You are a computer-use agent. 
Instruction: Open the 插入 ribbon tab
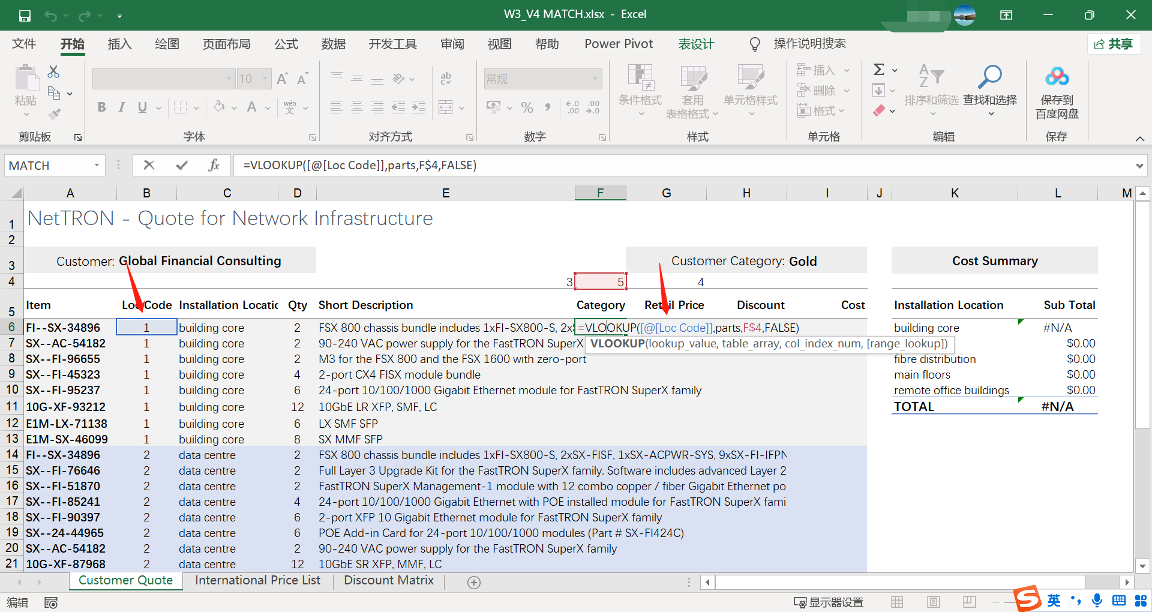pos(119,44)
